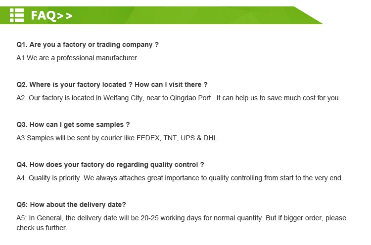Click the 'check us further' text line
Viewport: 371px width, 245px height.
pos(42,228)
